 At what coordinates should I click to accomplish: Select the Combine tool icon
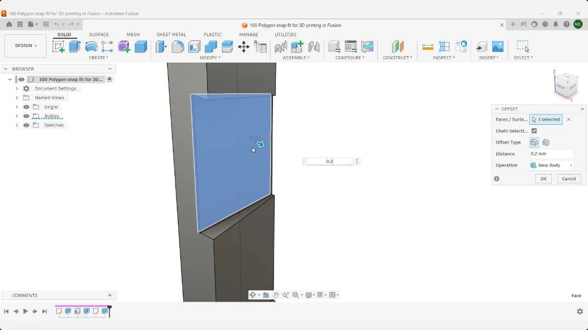(x=211, y=46)
